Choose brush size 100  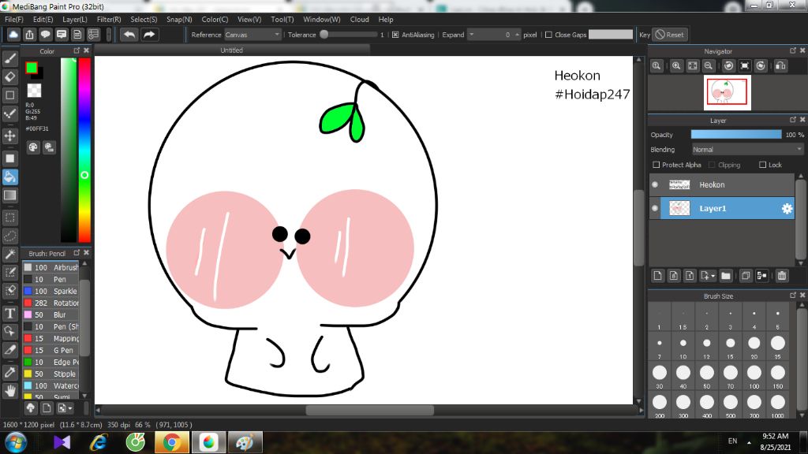(754, 377)
